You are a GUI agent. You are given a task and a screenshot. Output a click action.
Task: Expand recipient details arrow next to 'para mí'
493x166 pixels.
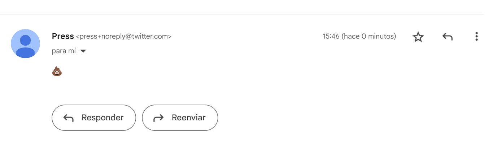[83, 51]
